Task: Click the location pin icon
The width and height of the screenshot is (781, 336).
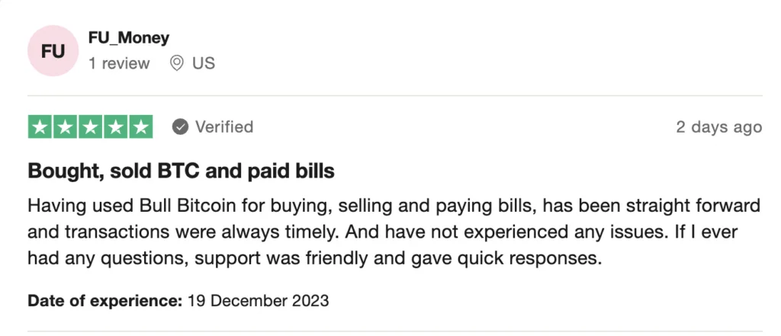Action: pyautogui.click(x=177, y=63)
